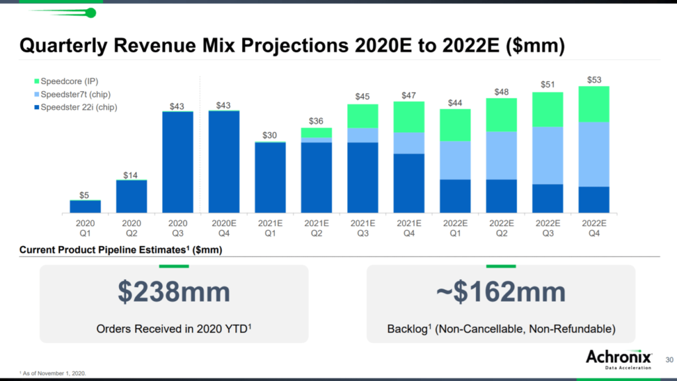This screenshot has height=381, width=677.
Task: Click the "$238mm" figure
Action: pyautogui.click(x=174, y=292)
